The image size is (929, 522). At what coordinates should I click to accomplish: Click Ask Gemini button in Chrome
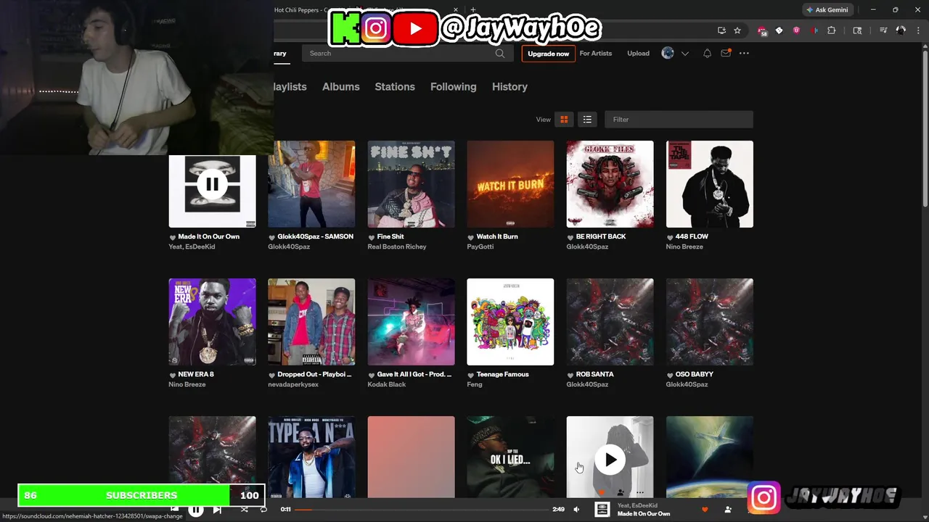coord(827,10)
